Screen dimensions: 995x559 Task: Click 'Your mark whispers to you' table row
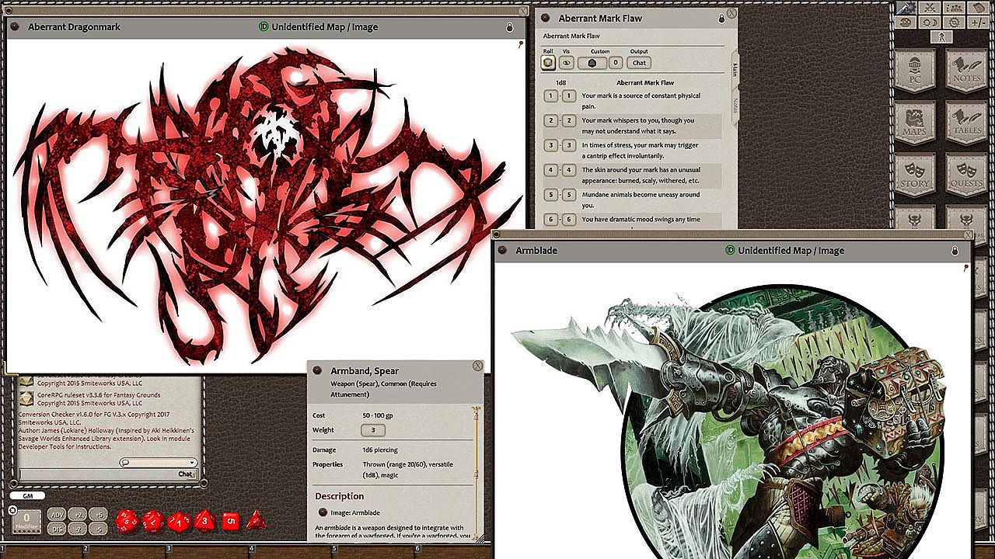[x=631, y=125]
